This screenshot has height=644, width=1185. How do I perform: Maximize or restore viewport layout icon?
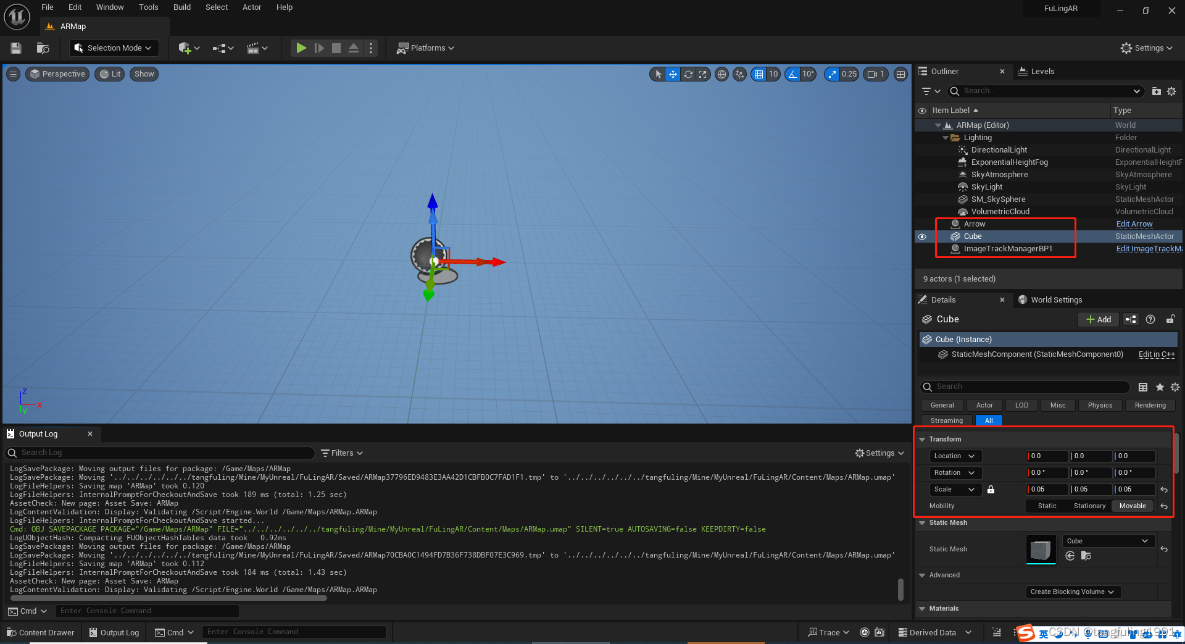click(901, 74)
